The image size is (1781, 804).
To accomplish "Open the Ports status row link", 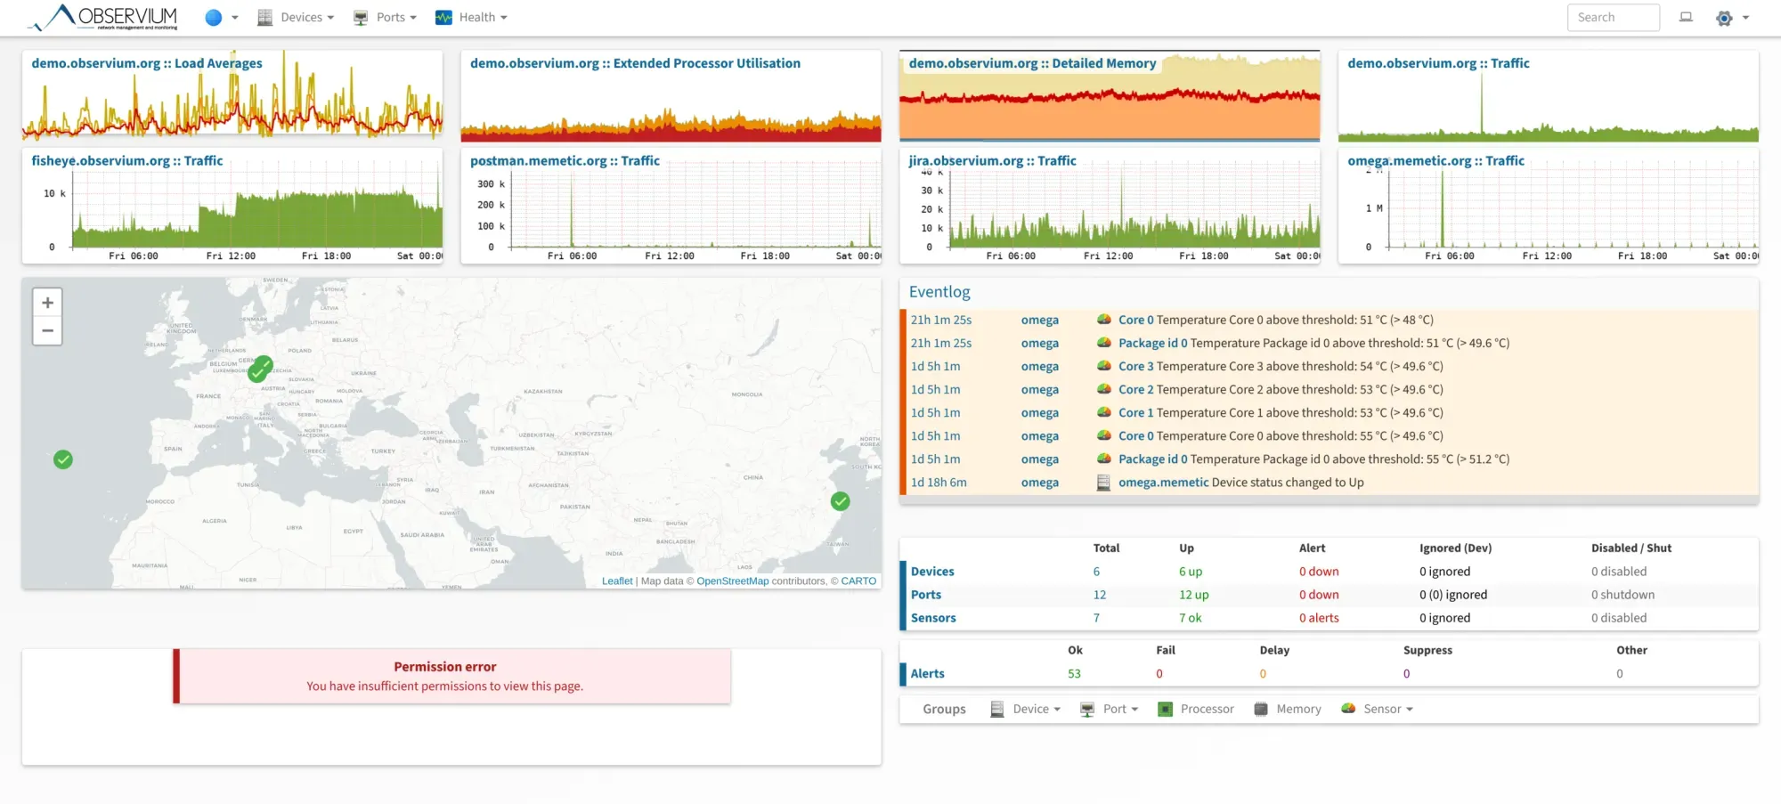I will click(925, 595).
